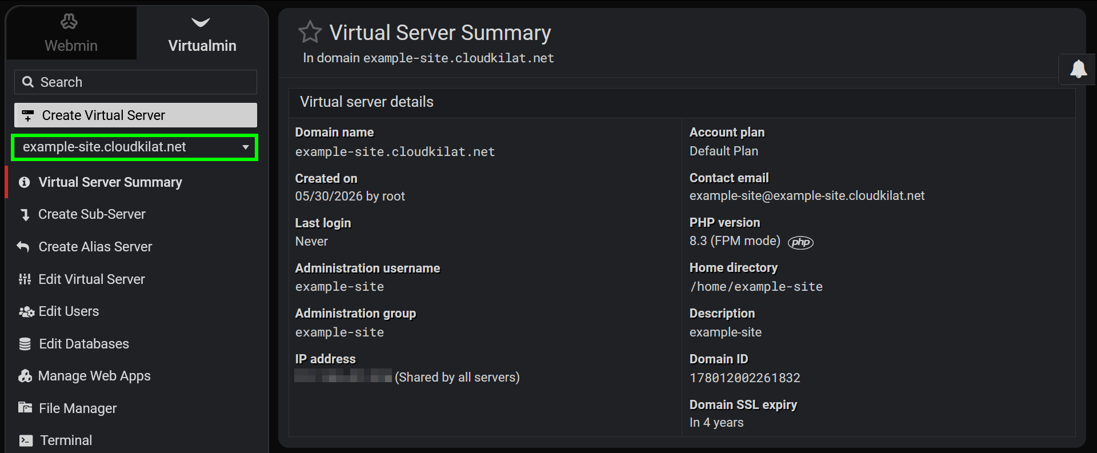Click the Domain ID 178012002261832 value
Screen dimensions: 1097x453
[x=744, y=378]
